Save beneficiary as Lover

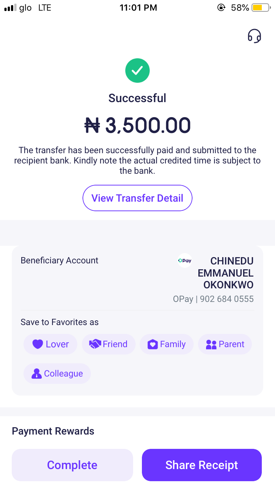tap(51, 344)
